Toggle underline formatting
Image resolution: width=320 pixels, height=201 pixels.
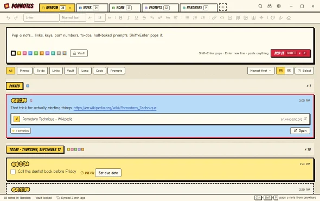[x=136, y=18]
